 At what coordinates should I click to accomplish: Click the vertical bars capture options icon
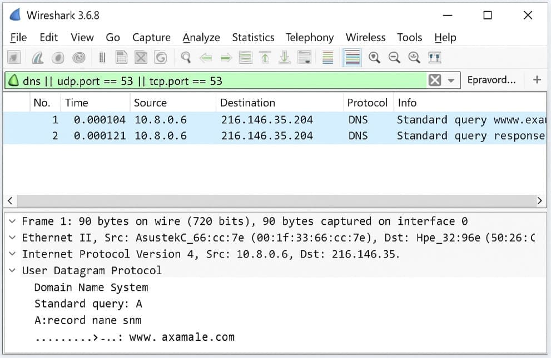coord(102,58)
